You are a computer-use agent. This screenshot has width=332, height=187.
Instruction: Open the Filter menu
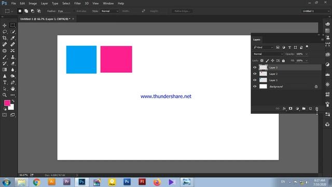[77, 4]
